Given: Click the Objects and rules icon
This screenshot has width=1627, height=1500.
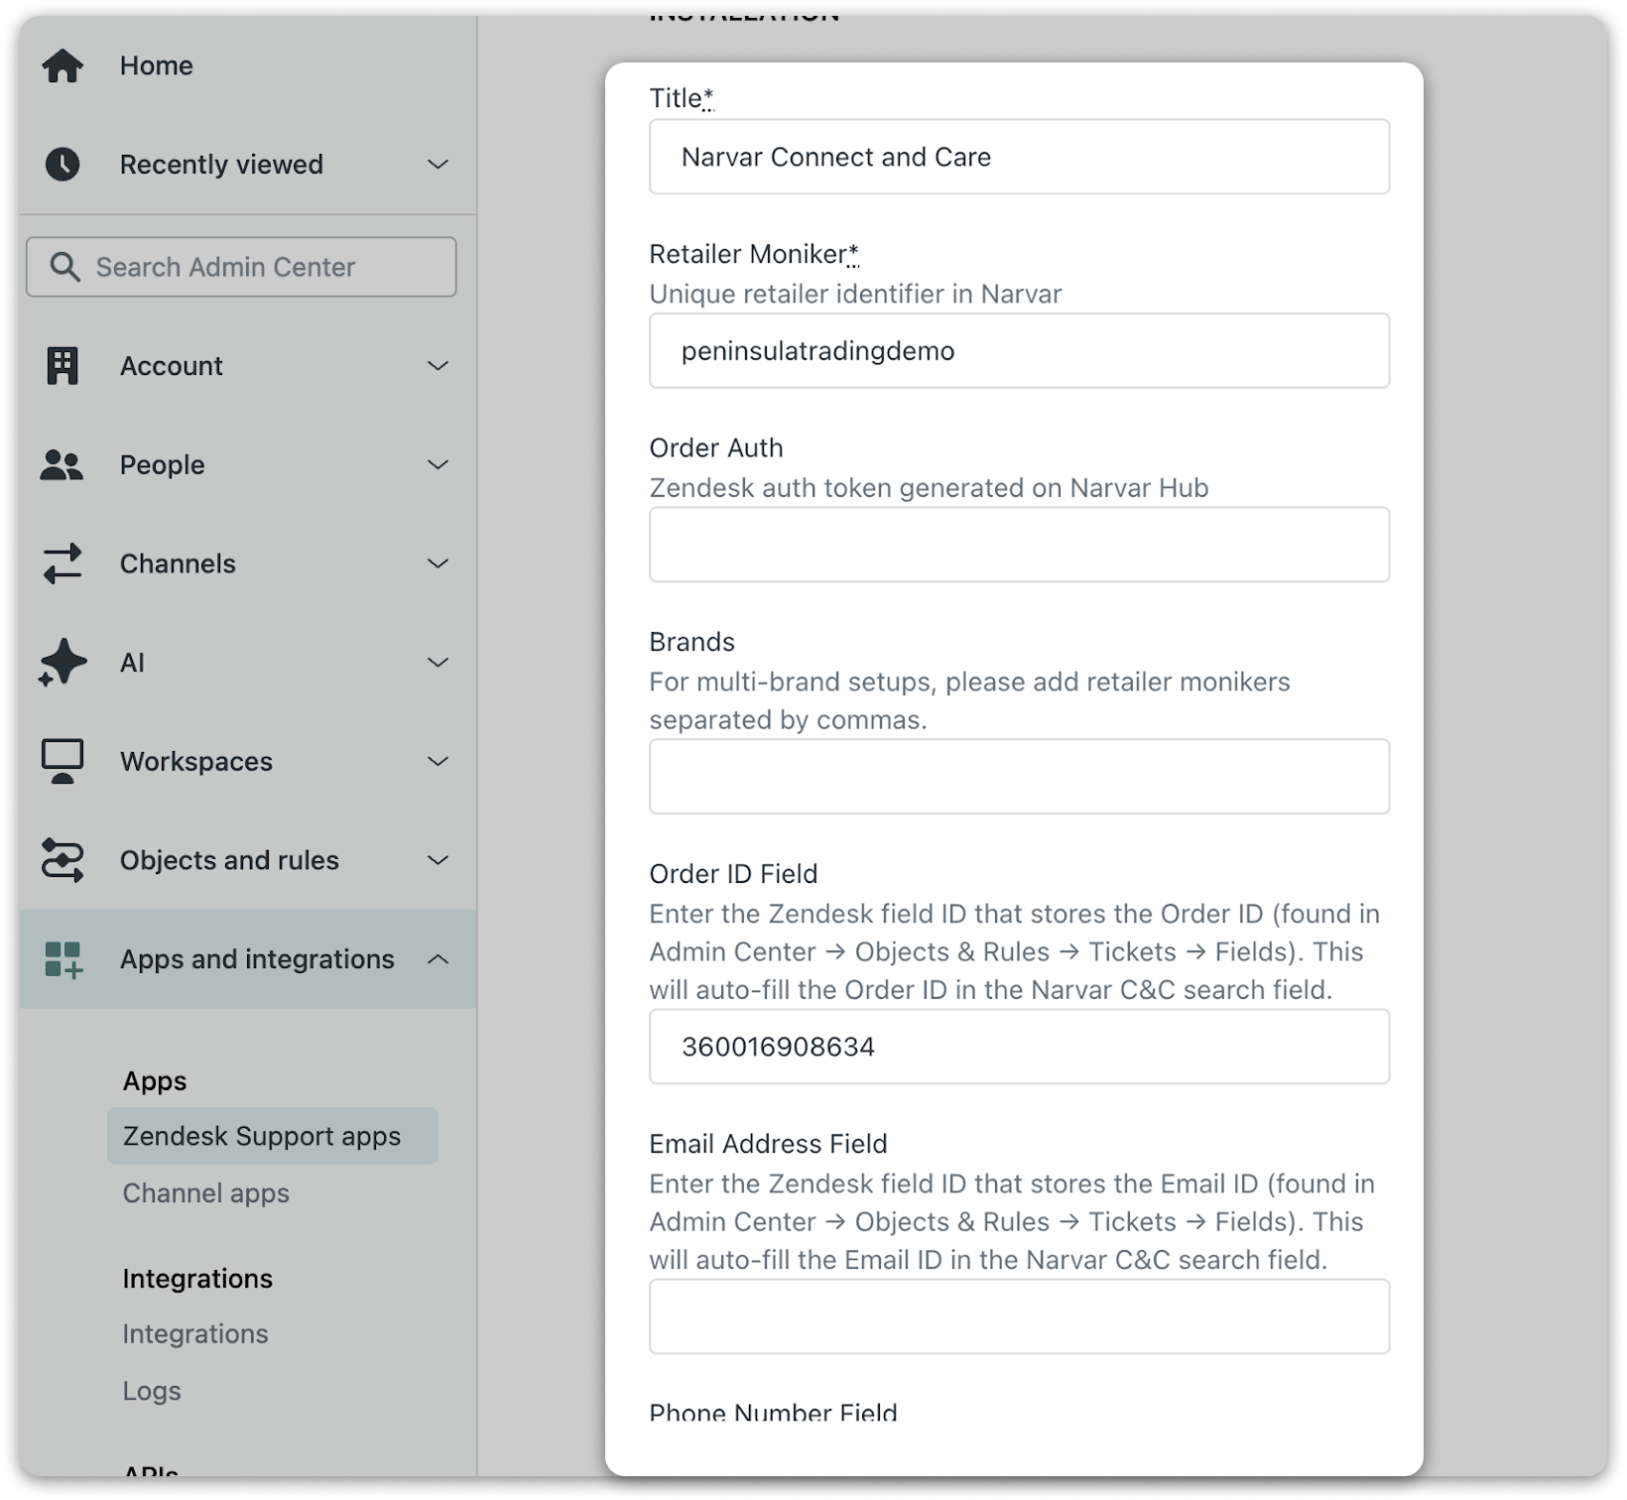Looking at the screenshot, I should [63, 860].
